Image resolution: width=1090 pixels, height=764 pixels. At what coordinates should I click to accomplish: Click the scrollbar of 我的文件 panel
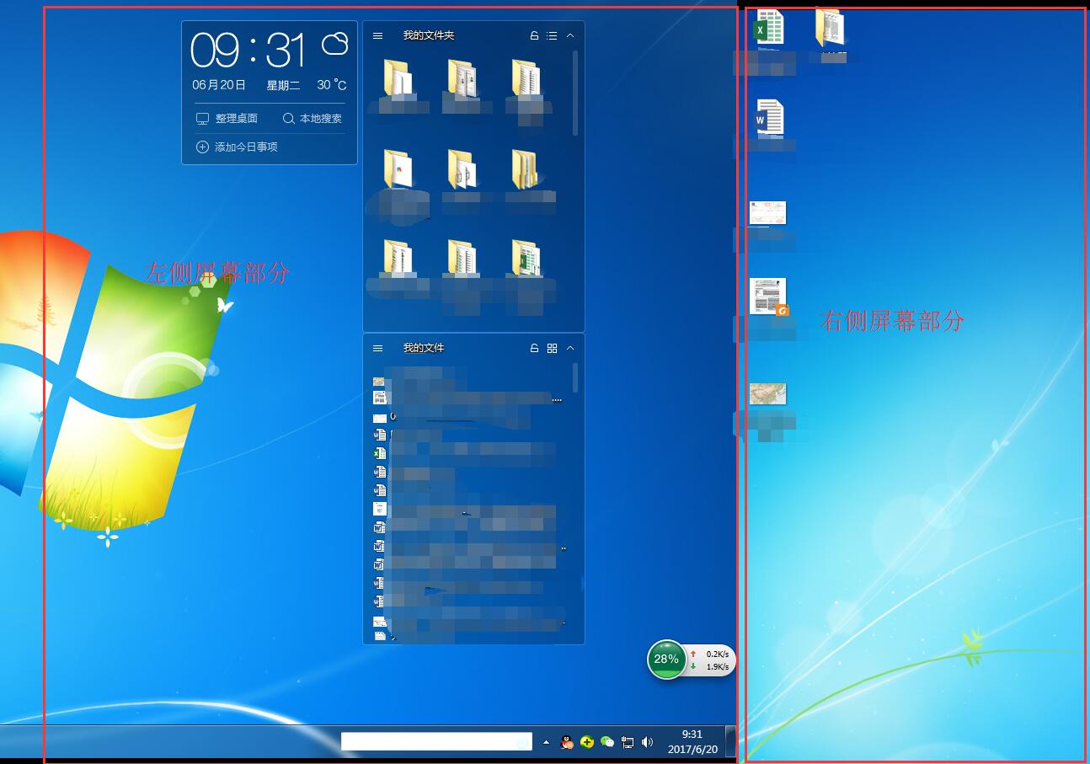click(x=575, y=377)
